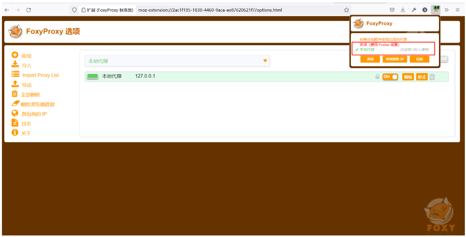Viewport: 466px width, 237px height.
Task: Click the 日志 button in FoxyProxy popup
Action: (420, 59)
